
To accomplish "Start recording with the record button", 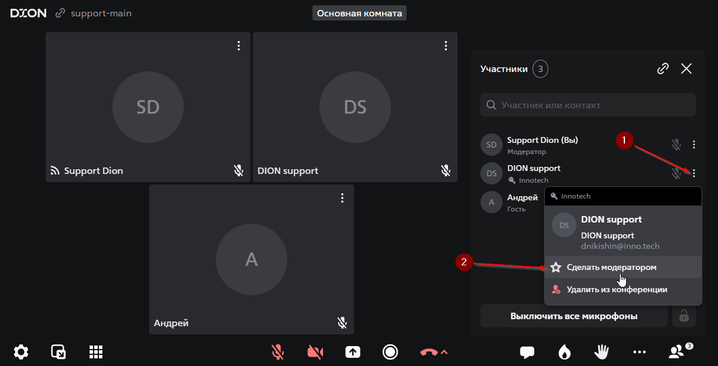I will point(390,352).
